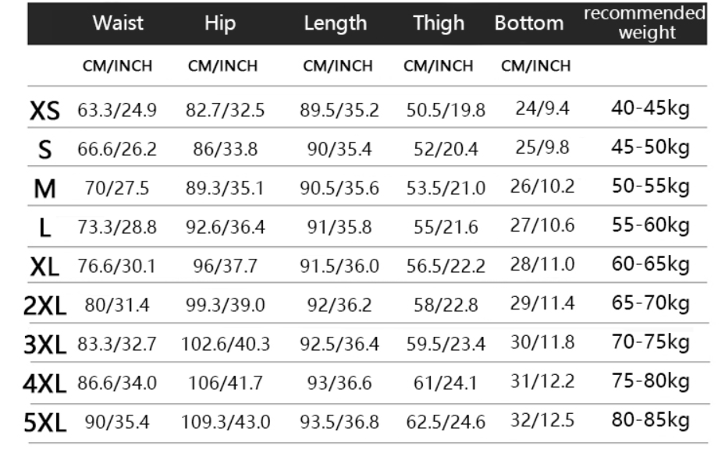Click the 40-45kg weight cell
The width and height of the screenshot is (725, 449).
[650, 110]
